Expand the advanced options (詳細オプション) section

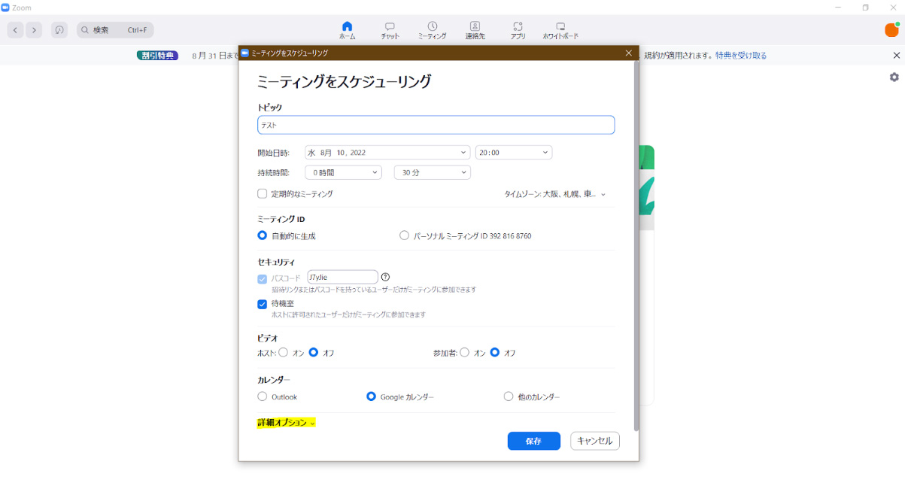pos(286,423)
